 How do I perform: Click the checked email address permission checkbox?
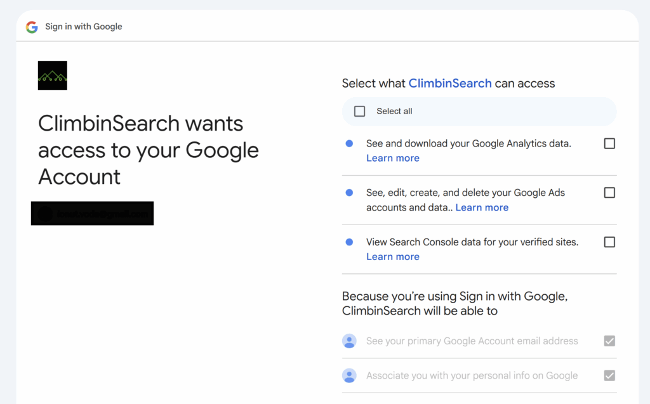click(x=609, y=341)
